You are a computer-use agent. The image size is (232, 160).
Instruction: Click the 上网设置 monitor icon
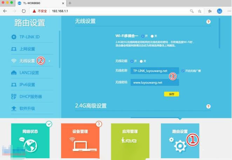click(x=14, y=49)
